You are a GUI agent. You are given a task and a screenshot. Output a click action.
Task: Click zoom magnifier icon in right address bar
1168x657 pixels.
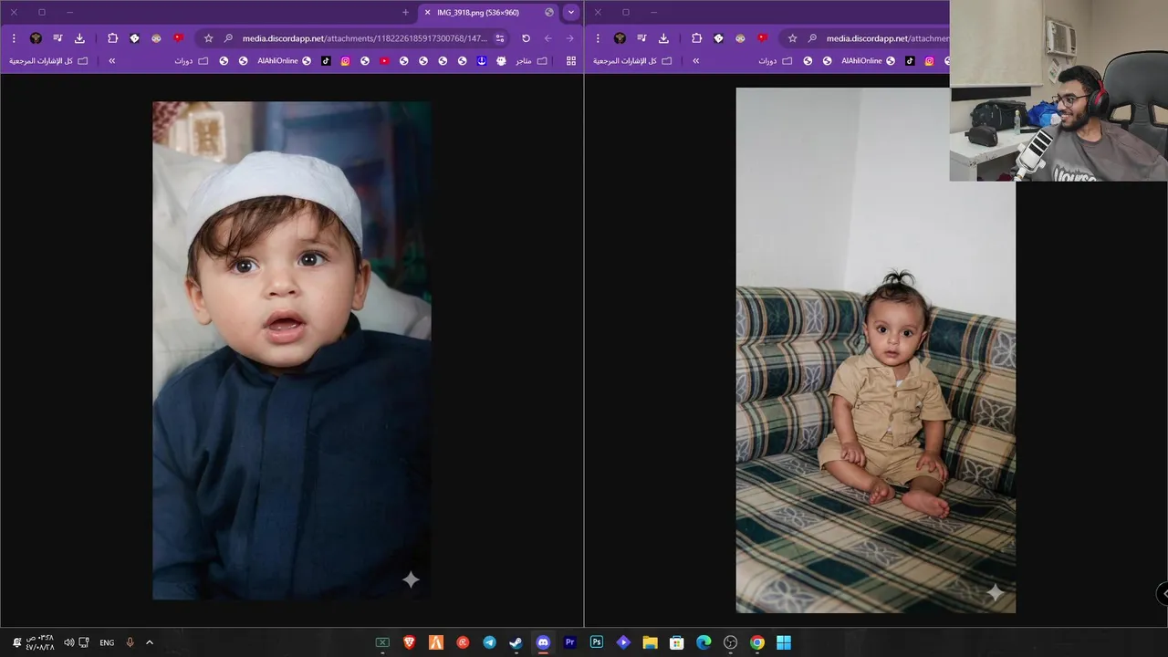(x=812, y=38)
